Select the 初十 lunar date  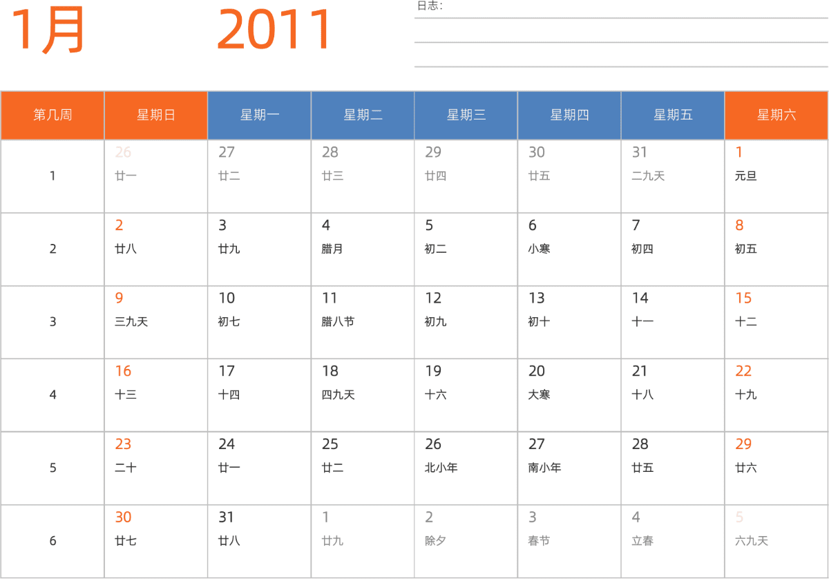point(539,322)
